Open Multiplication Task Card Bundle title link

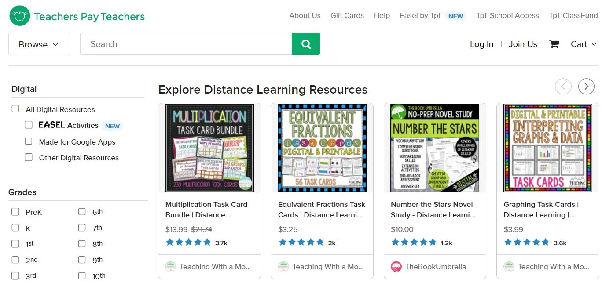(206, 210)
